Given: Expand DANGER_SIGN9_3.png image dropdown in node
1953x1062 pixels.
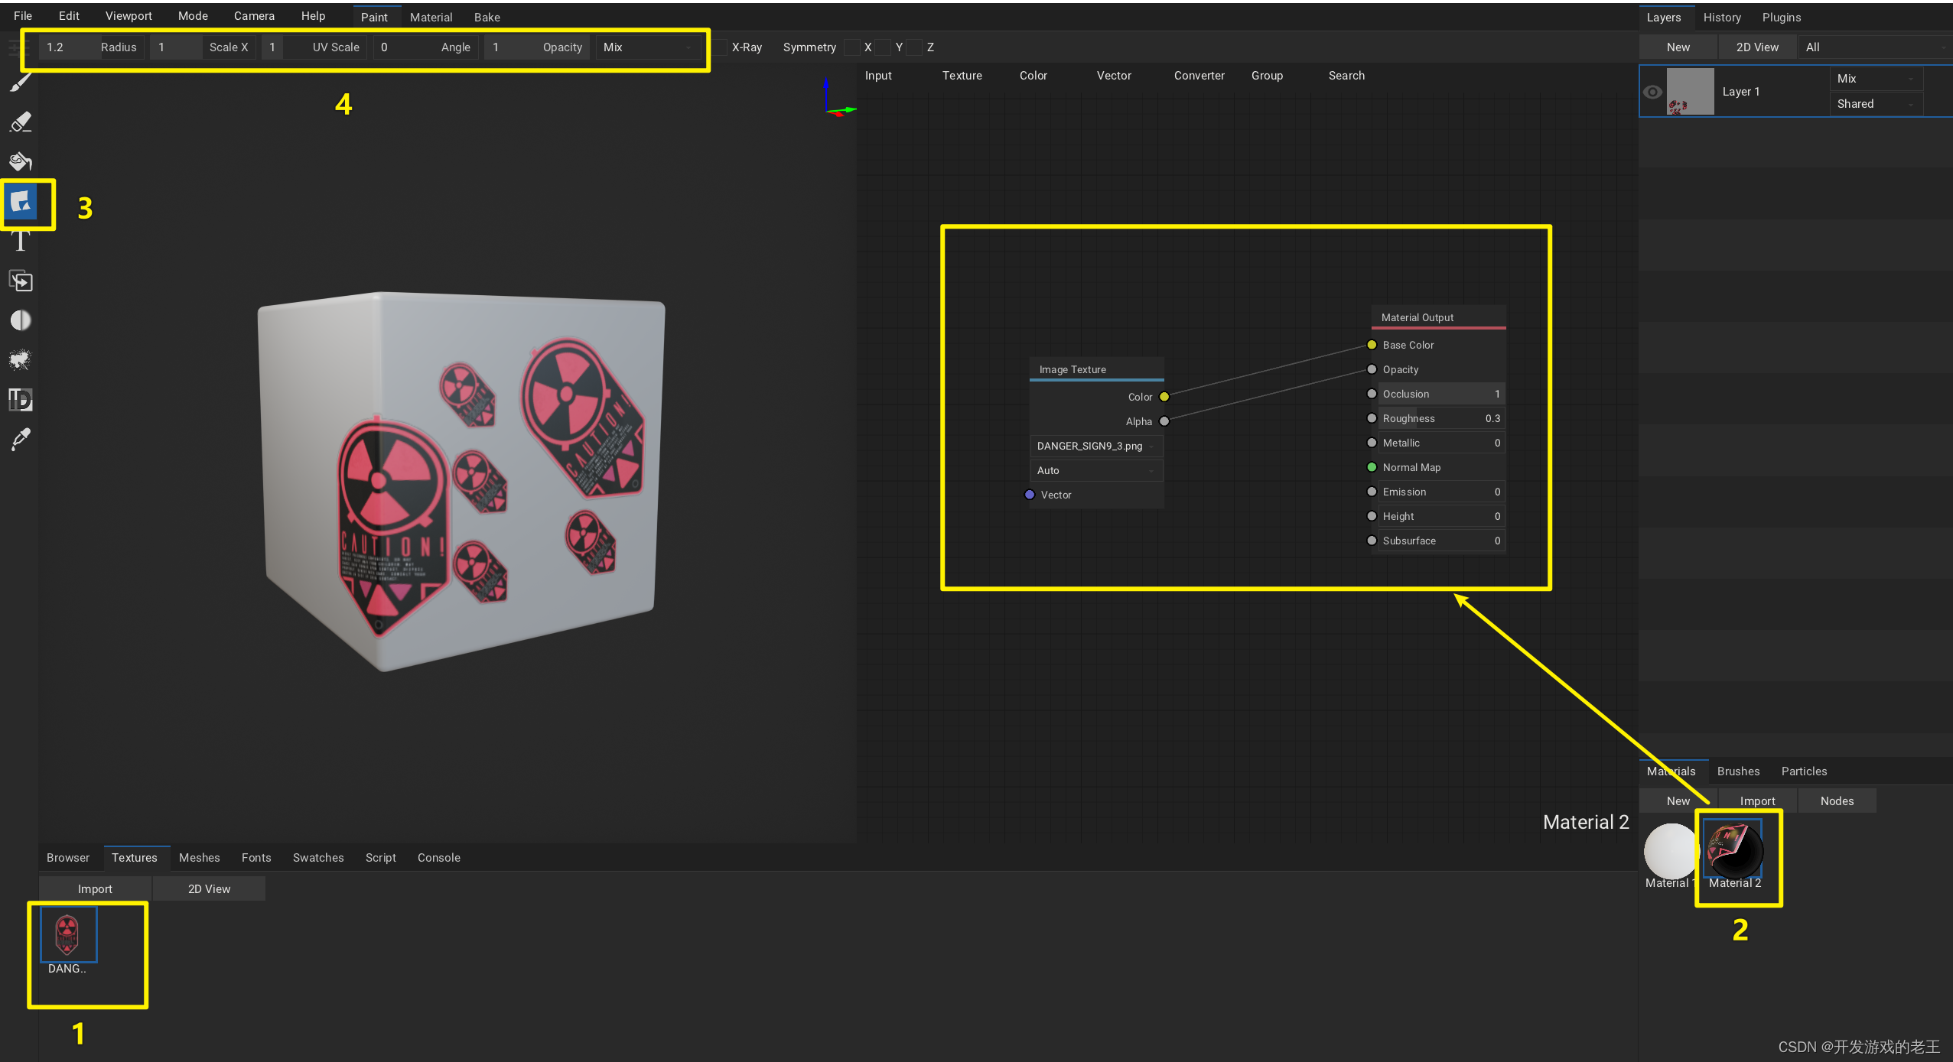Looking at the screenshot, I should 1095,446.
